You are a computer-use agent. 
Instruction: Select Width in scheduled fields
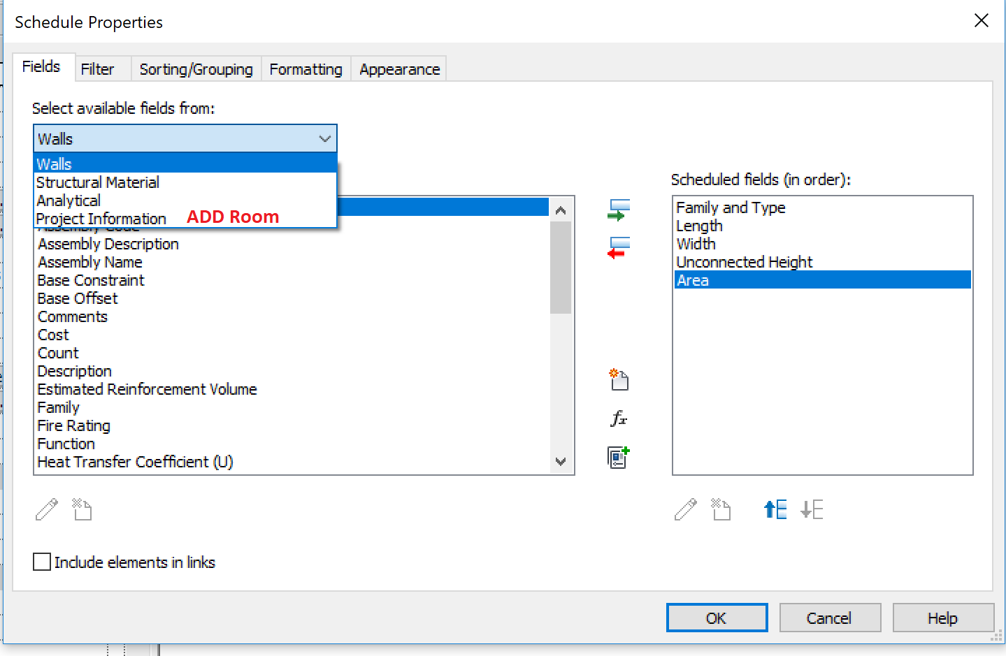click(823, 244)
